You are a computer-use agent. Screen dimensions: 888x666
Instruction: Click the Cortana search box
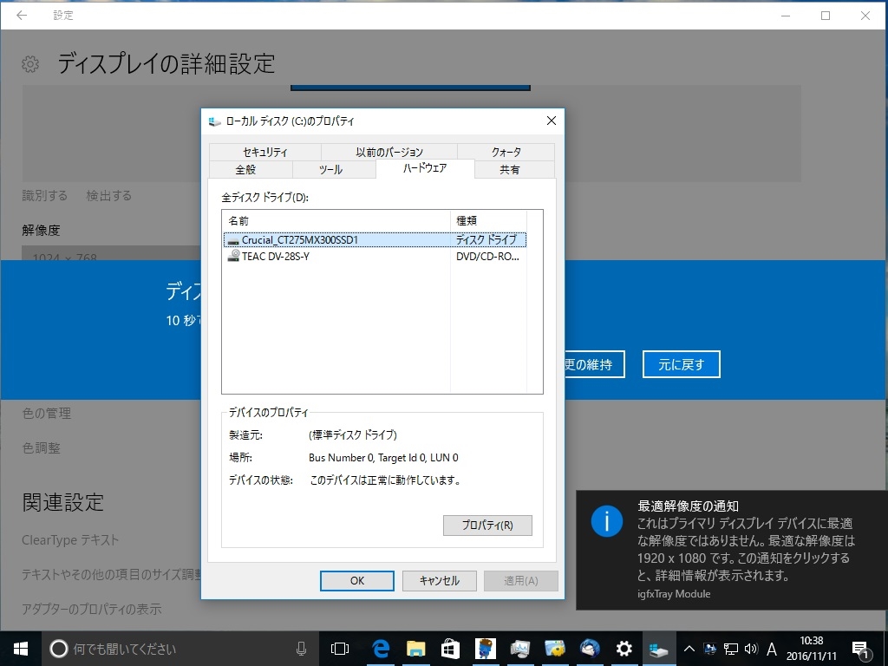180,649
